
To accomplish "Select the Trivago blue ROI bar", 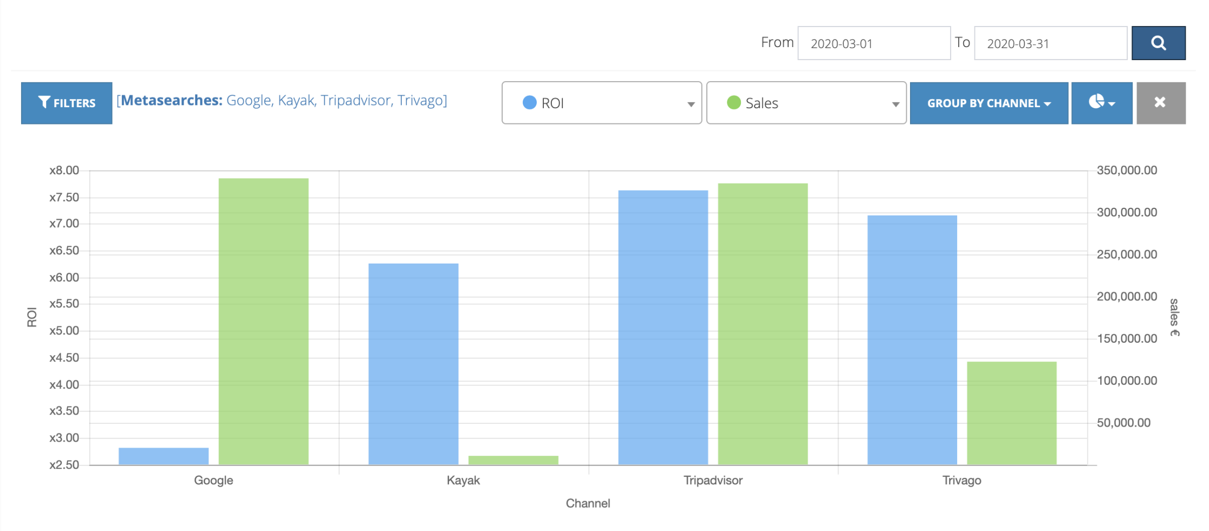I will pyautogui.click(x=912, y=340).
